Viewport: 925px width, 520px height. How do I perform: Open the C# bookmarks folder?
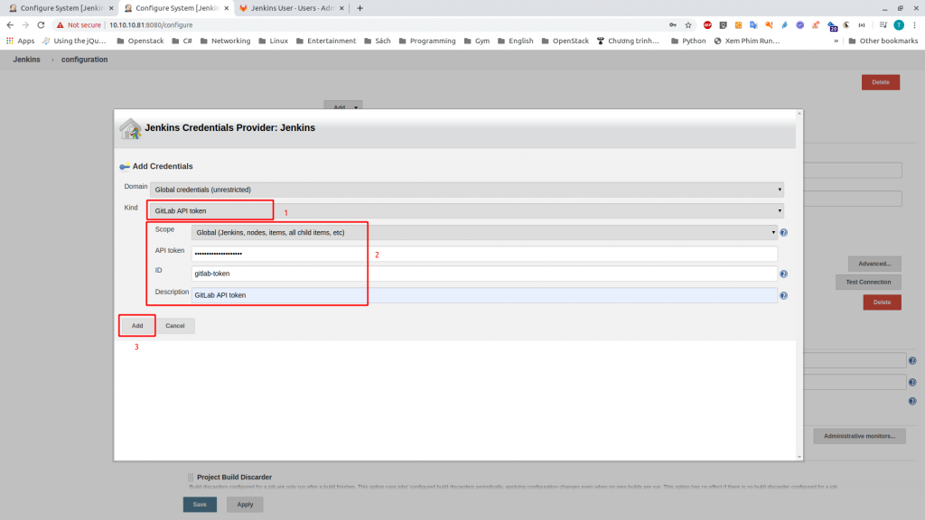coord(182,41)
